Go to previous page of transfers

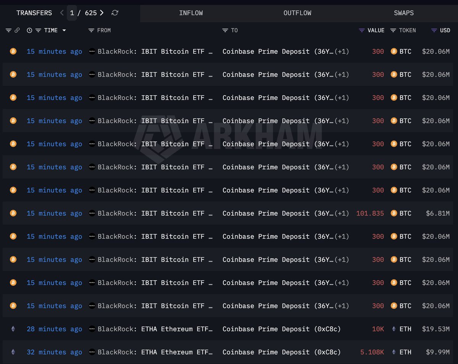[62, 13]
